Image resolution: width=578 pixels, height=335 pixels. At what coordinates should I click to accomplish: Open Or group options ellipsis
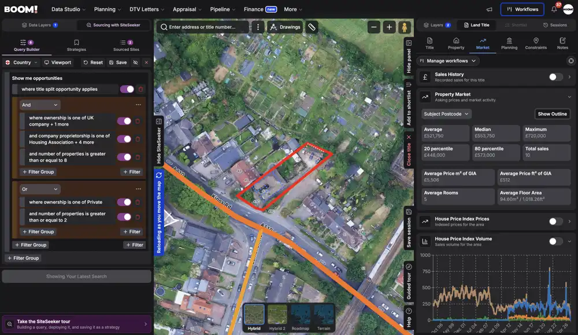click(138, 189)
